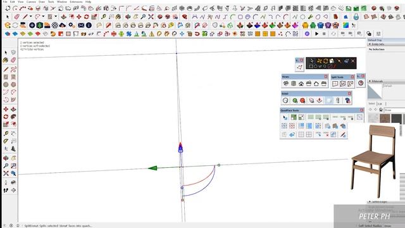The image size is (405, 228).
Task: Pick the light gray stone material swatch
Action: (x=373, y=118)
